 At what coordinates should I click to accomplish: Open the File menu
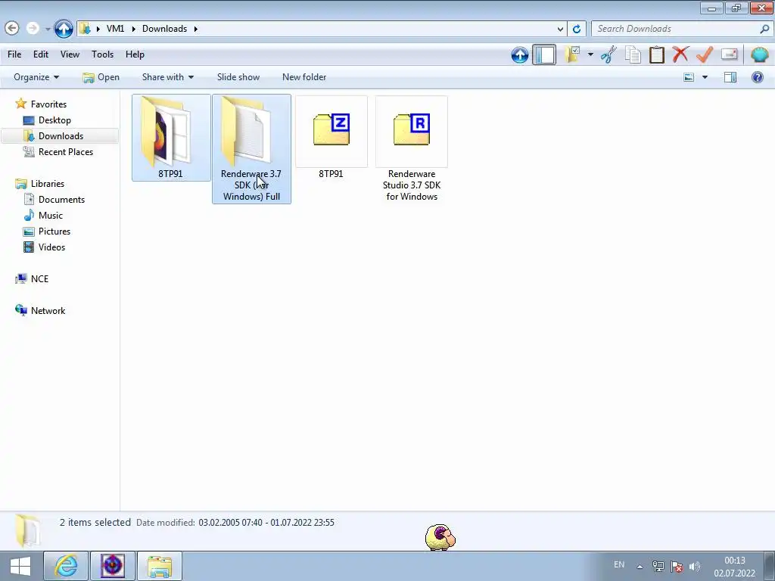click(14, 54)
